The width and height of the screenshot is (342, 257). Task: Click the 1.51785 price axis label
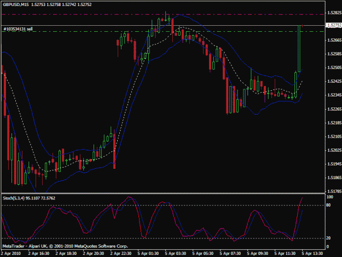(x=334, y=191)
